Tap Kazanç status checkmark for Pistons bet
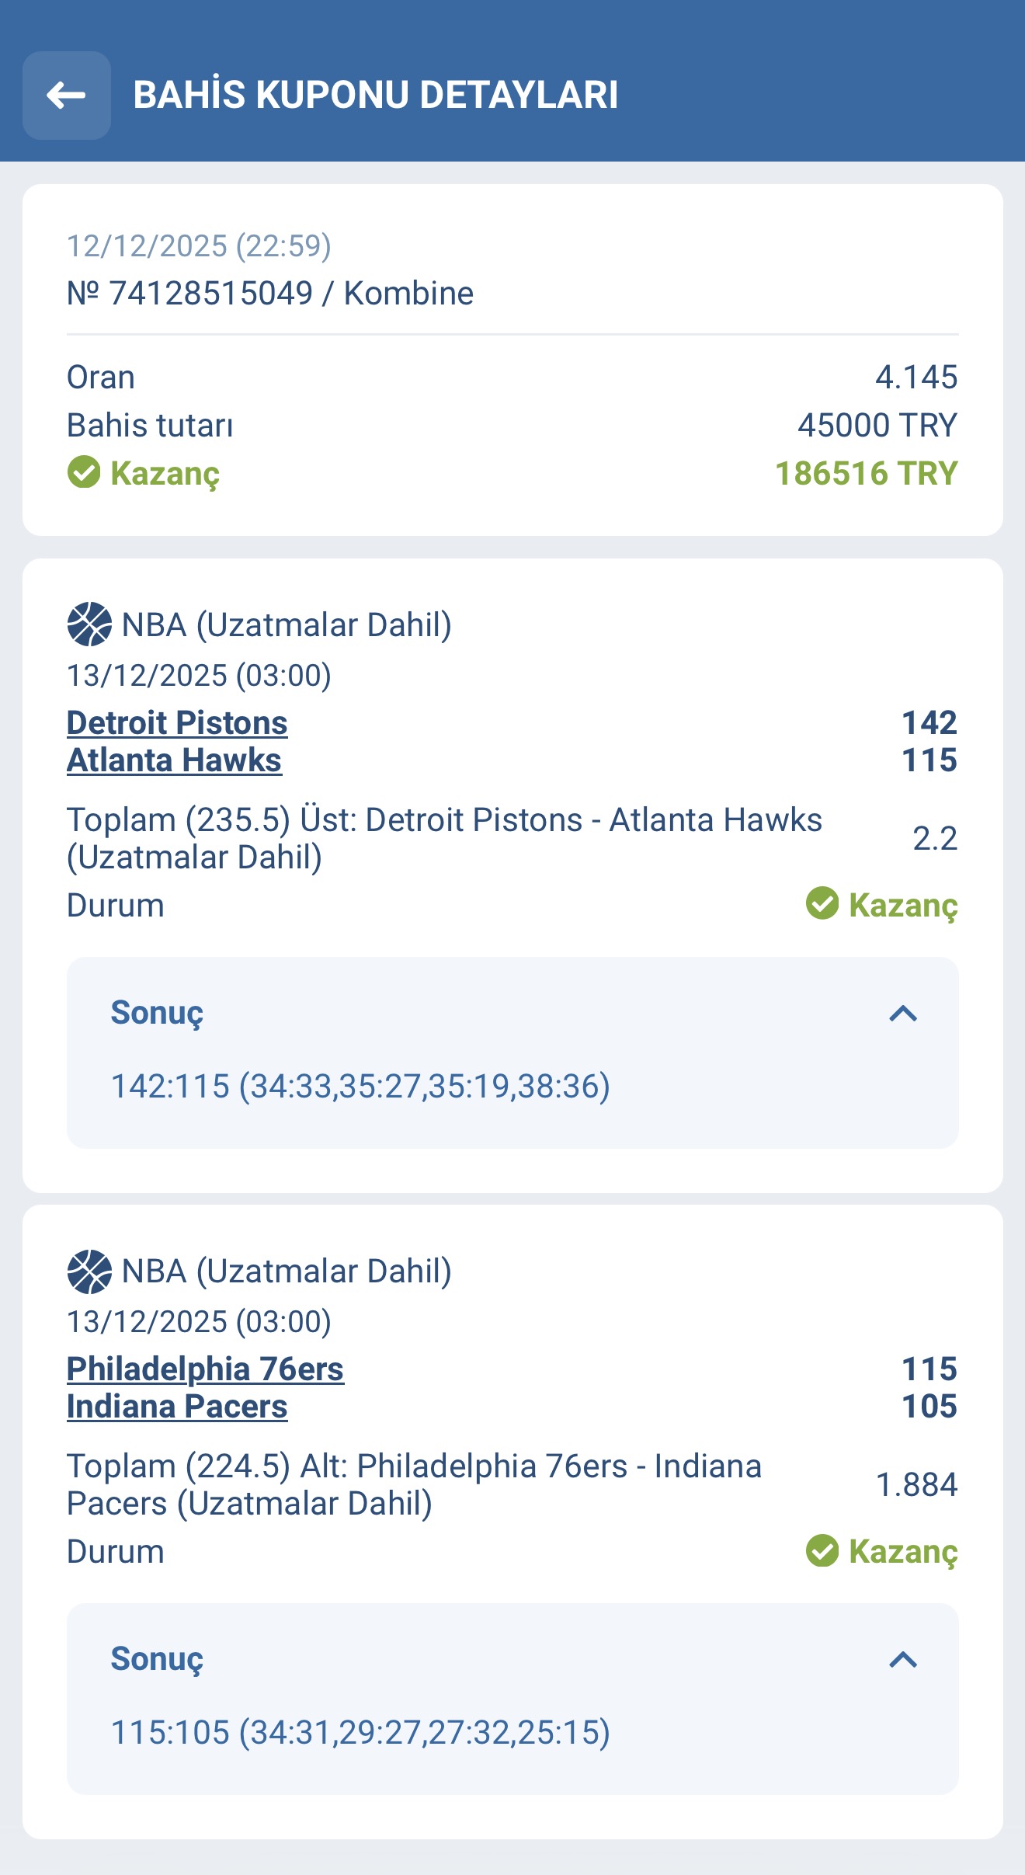The image size is (1025, 1875). coord(822,904)
